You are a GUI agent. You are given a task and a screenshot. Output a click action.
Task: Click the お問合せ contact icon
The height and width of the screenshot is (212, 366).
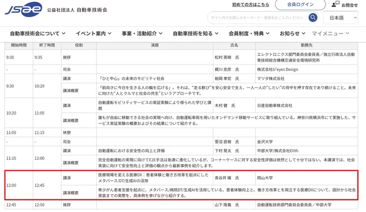pyautogui.click(x=335, y=4)
